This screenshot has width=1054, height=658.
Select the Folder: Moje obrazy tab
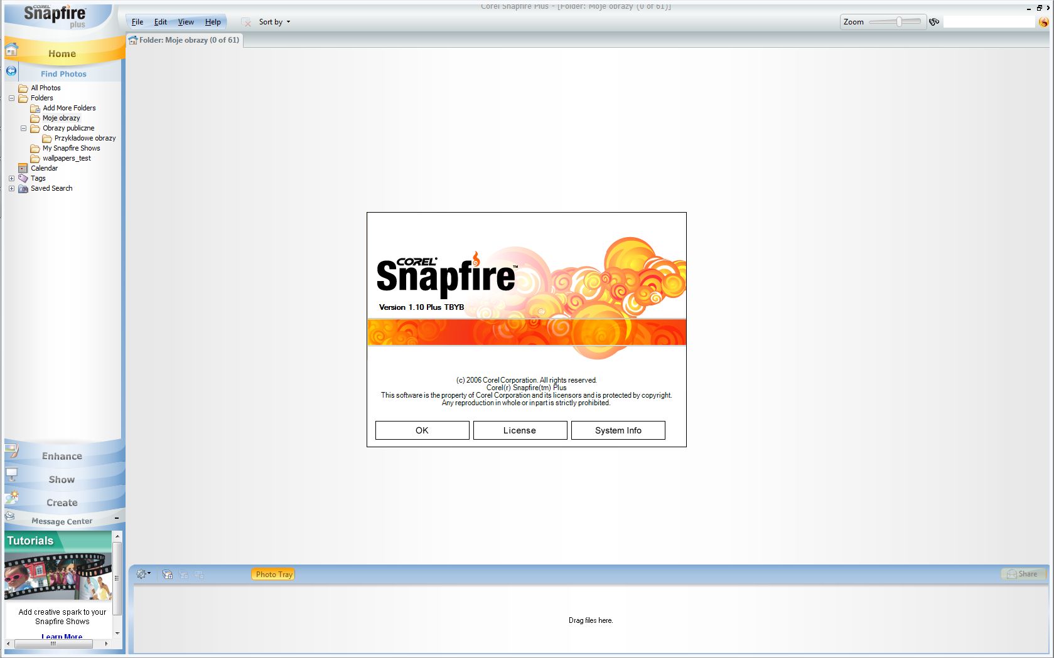[184, 40]
